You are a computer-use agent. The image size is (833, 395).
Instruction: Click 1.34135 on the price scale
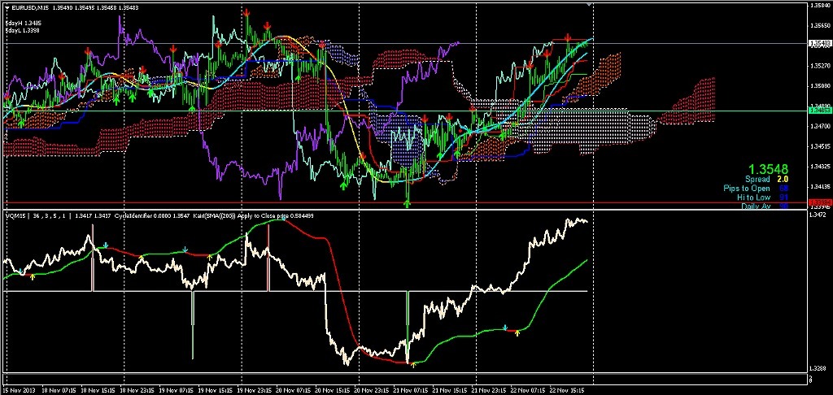[818, 187]
